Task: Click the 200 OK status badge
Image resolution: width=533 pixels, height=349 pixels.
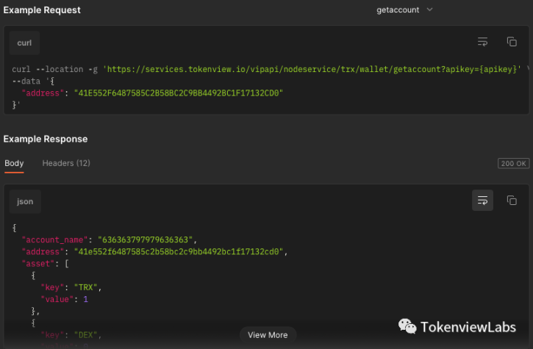Action: pos(513,164)
